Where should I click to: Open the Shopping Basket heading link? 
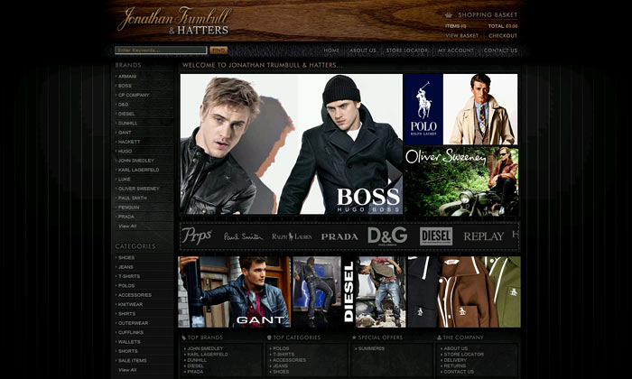[x=488, y=15]
